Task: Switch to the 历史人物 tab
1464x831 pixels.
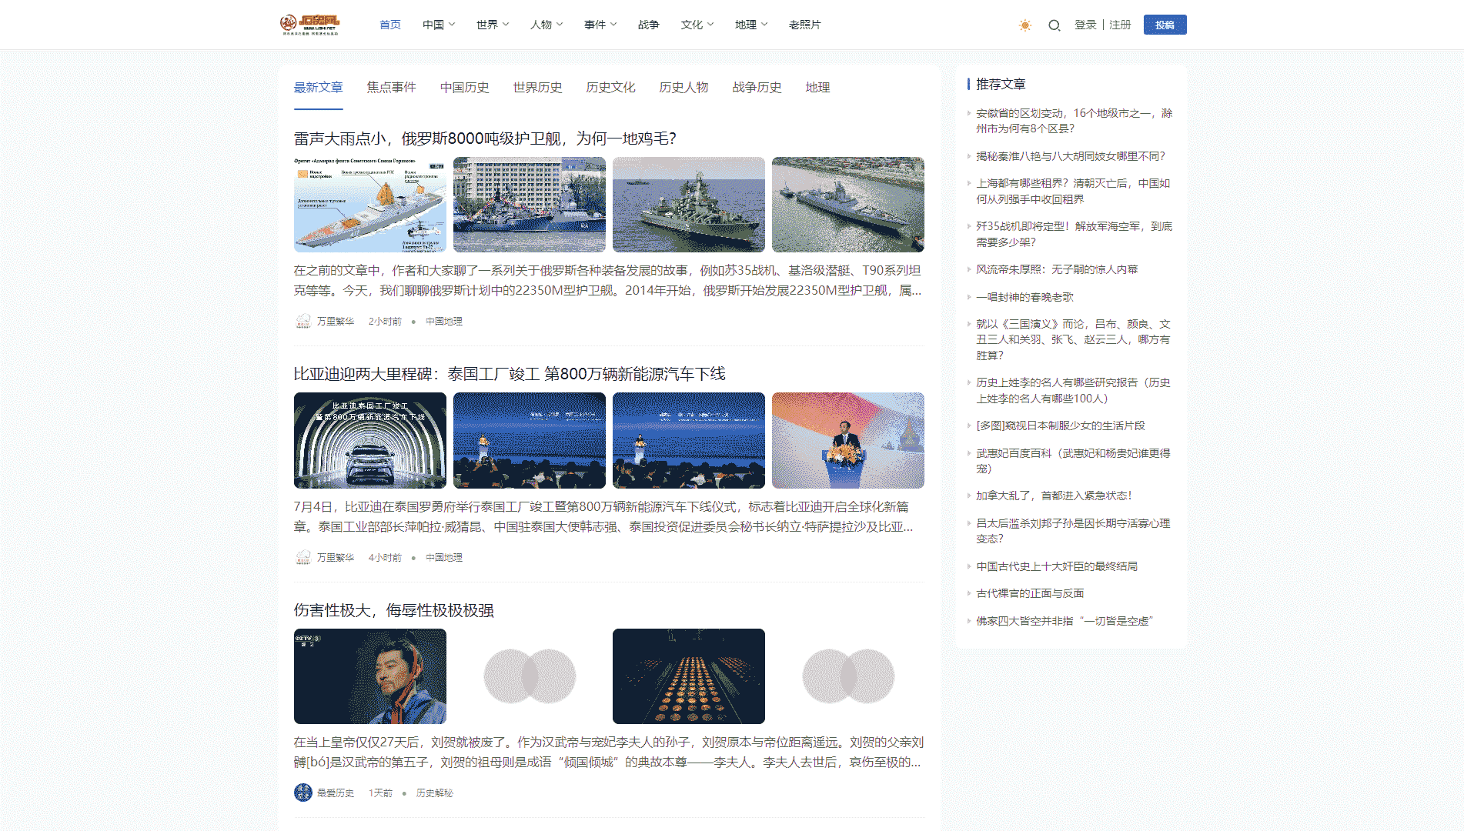Action: click(684, 88)
